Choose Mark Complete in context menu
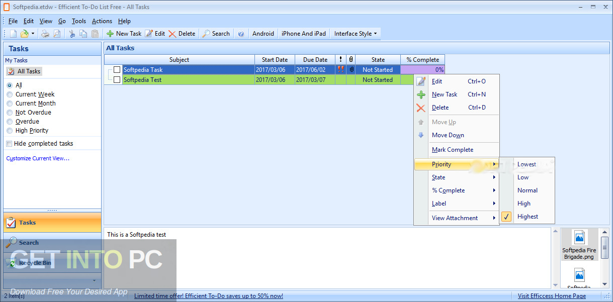This screenshot has width=613, height=302. (x=457, y=150)
